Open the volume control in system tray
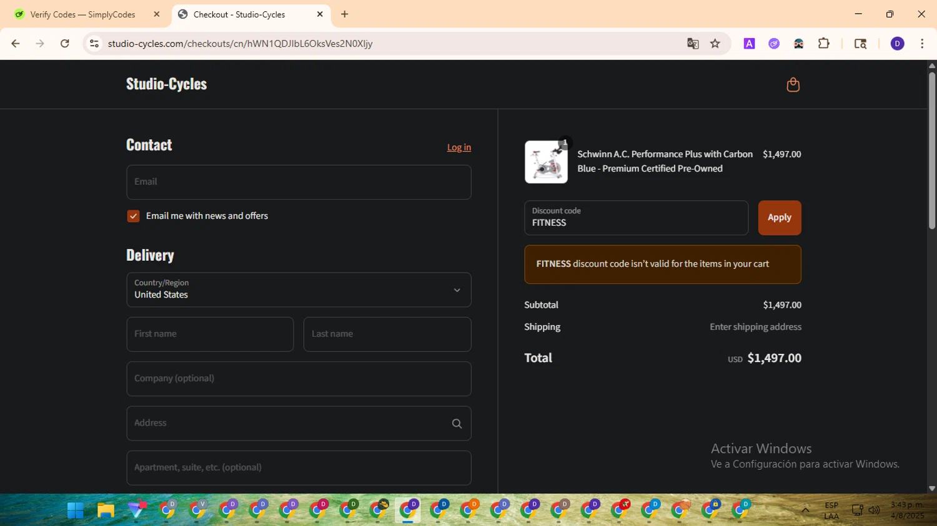Screen dimensions: 937x526 [x=874, y=510]
